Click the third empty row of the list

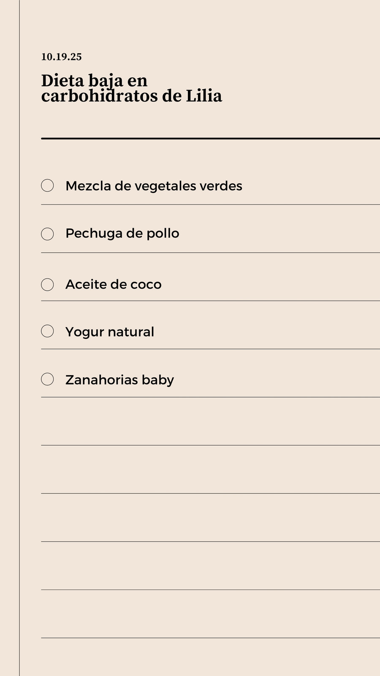coord(210,518)
